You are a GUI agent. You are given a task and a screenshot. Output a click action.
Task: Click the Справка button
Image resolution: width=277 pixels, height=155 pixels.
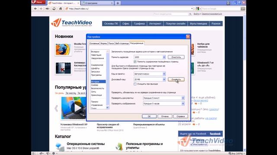point(180,116)
